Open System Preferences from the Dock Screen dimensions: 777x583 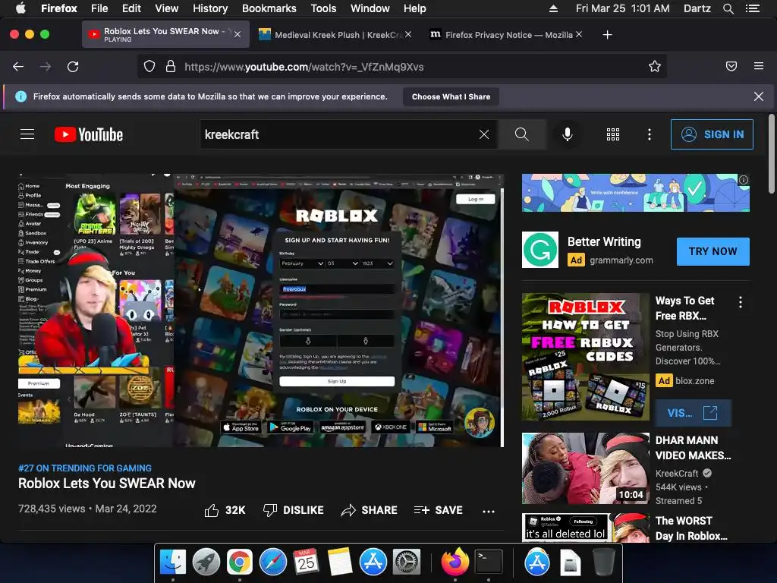[x=407, y=563]
